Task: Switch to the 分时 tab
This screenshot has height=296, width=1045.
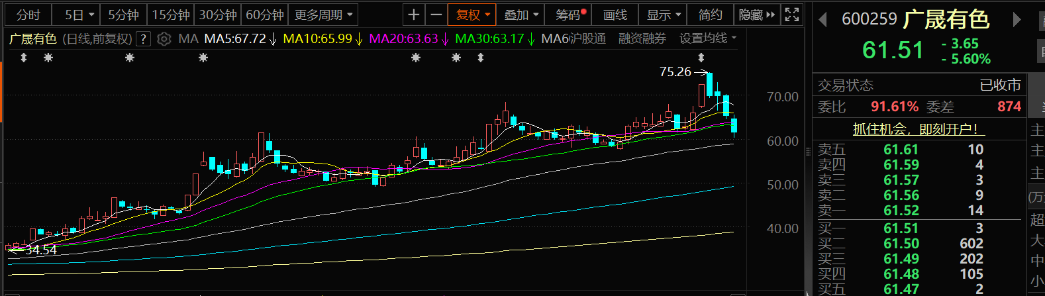Action: pos(28,15)
